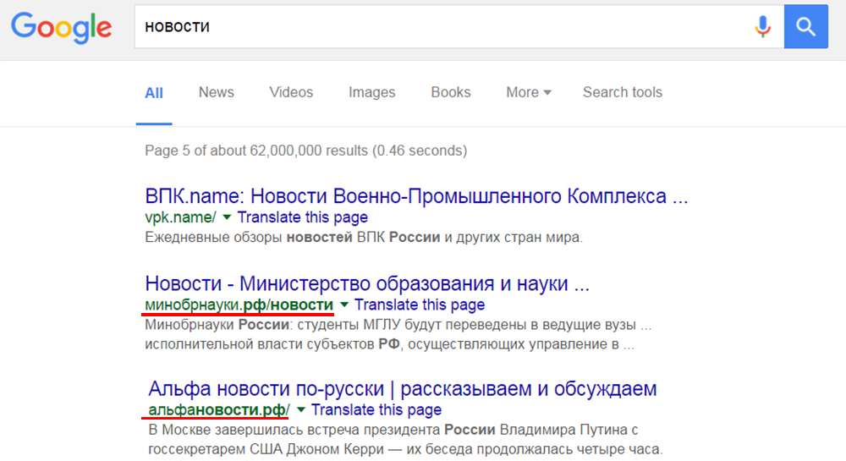Image resolution: width=846 pixels, height=461 pixels.
Task: Open the Images tab
Action: pos(371,92)
